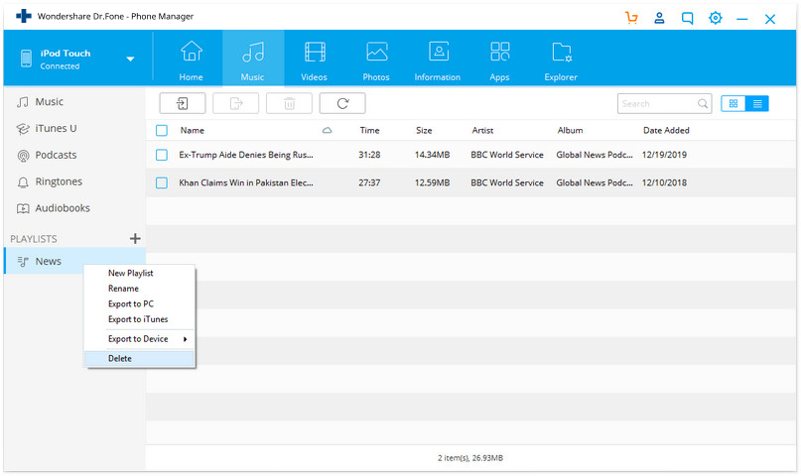Screen dimensions: 801x476
Task: Tick the select-all checkbox in header
Action: tap(162, 131)
